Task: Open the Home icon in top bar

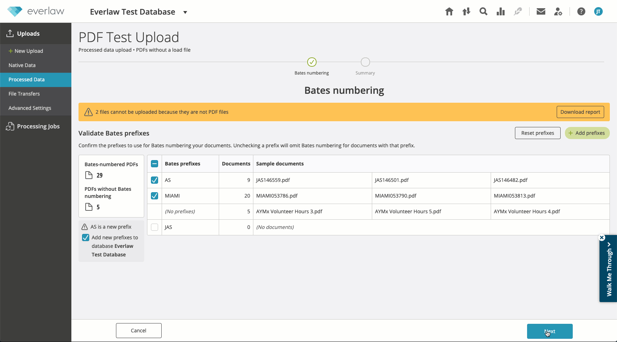Action: (x=449, y=12)
